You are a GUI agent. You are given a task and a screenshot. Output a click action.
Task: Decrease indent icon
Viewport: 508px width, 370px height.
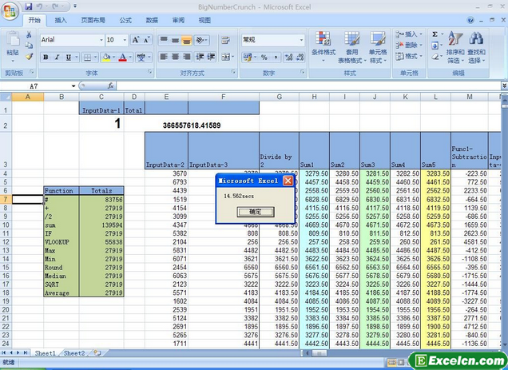point(200,57)
